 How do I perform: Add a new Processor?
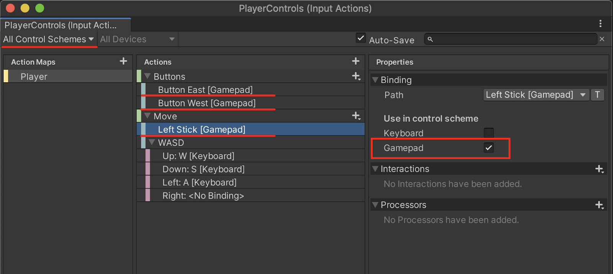click(599, 205)
